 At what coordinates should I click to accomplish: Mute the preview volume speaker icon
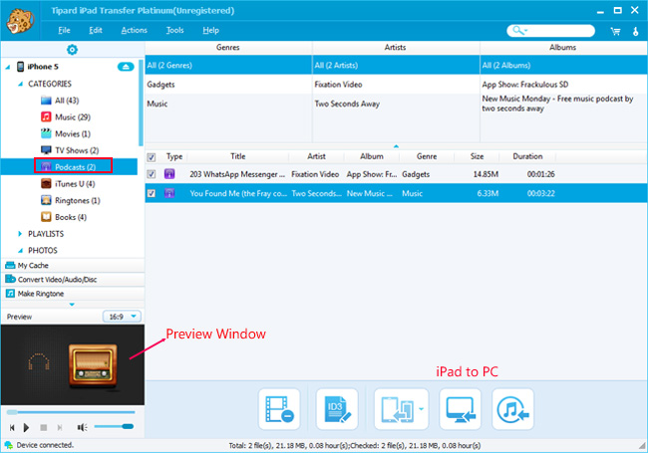82,427
